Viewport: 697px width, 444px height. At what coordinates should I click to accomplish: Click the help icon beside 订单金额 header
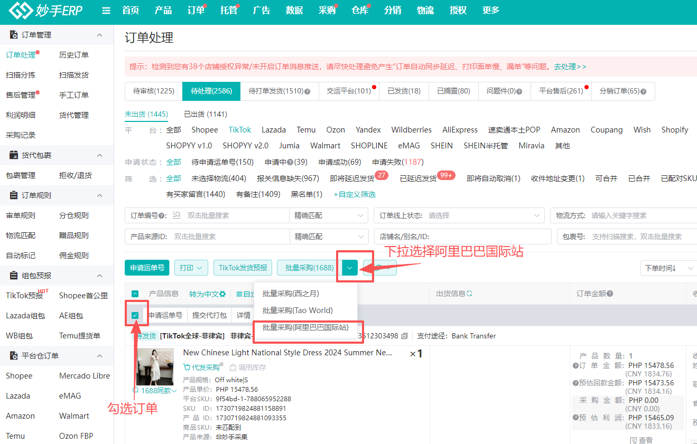click(610, 294)
